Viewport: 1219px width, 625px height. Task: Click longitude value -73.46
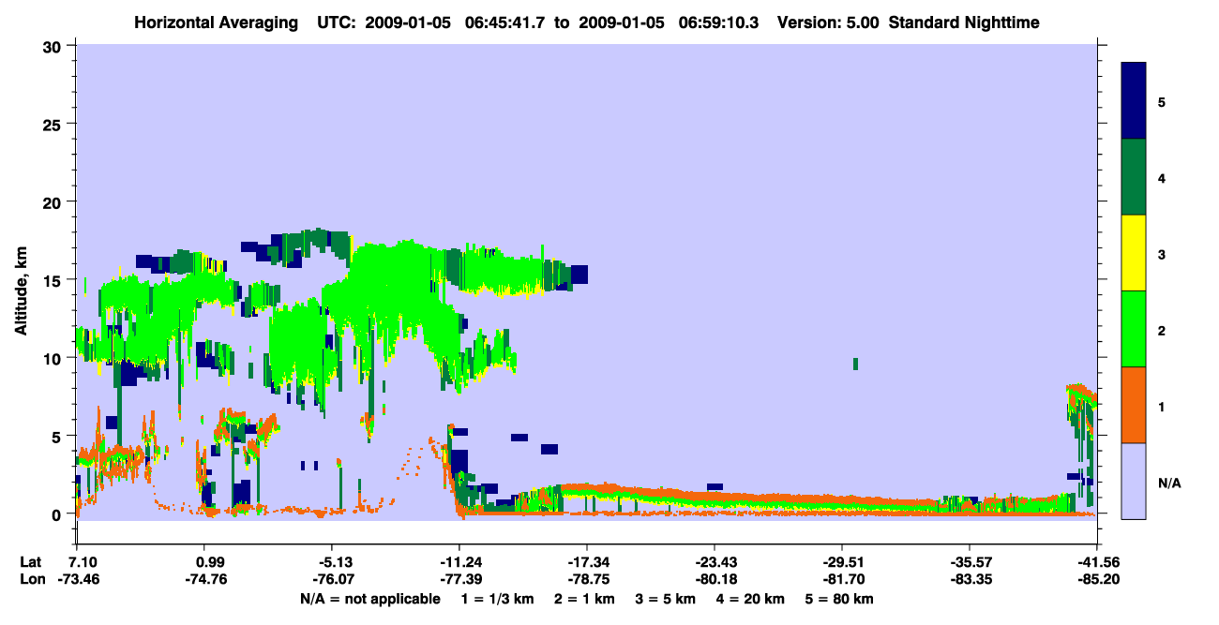tap(81, 579)
